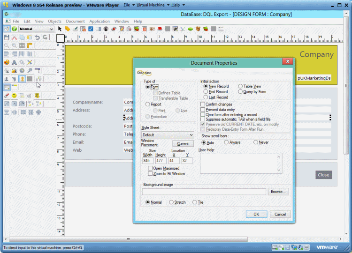Click the vertical scrollbar on right
Screen dimensions: 352x253
346,85
